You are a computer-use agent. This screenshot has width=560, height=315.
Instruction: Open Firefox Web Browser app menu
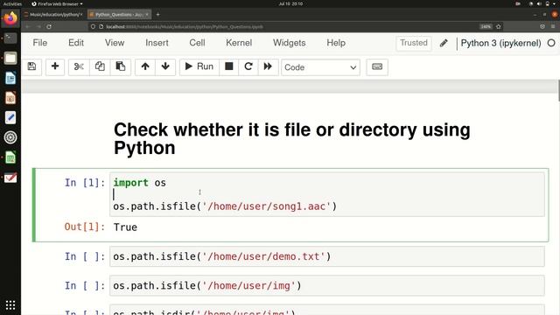click(x=57, y=3)
